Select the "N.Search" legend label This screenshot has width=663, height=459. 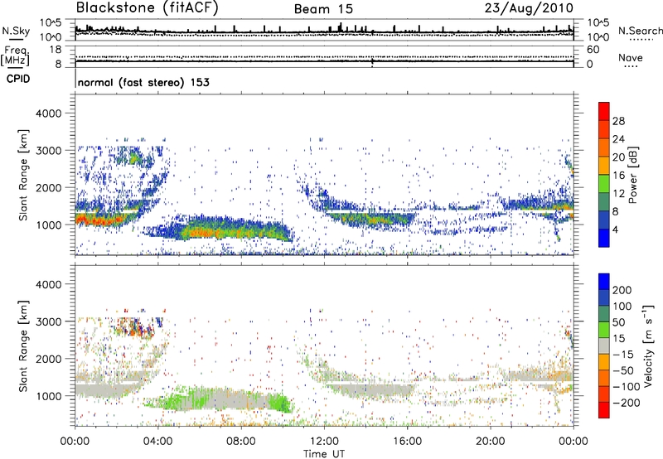(640, 31)
